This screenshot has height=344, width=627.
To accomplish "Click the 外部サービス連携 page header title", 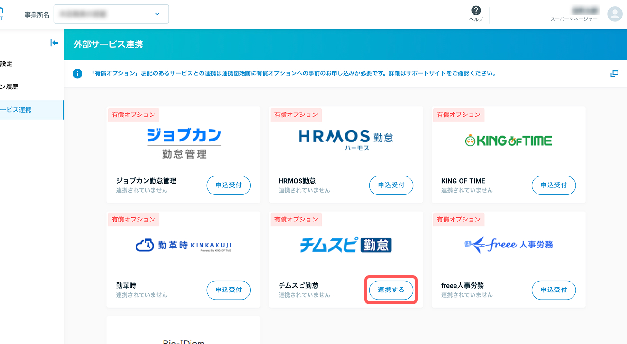I will (x=108, y=44).
